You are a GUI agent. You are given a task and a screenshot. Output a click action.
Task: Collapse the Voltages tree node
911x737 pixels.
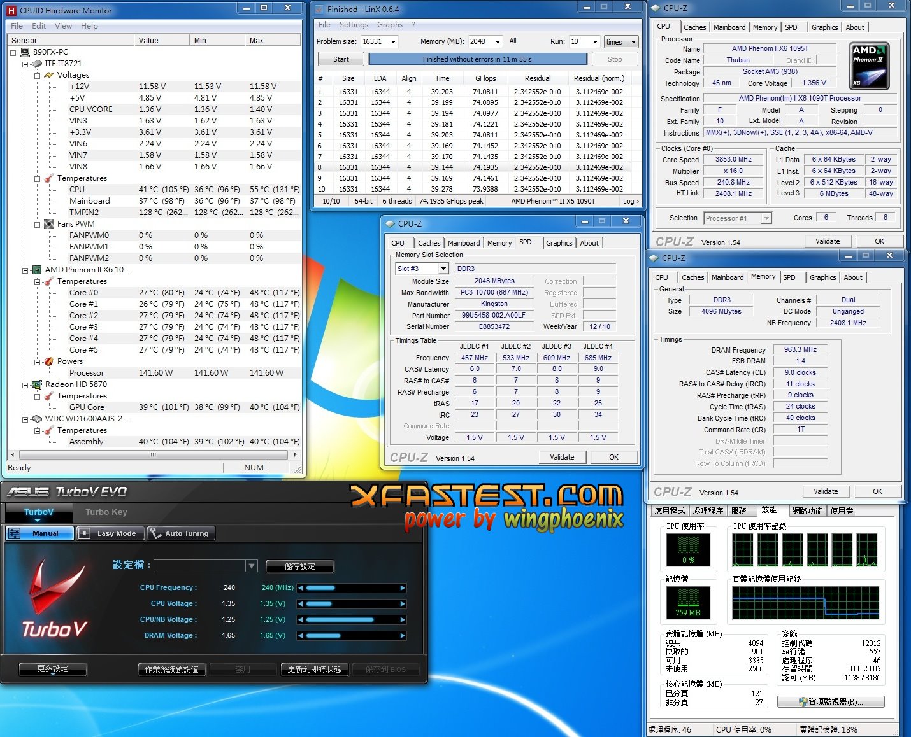click(38, 75)
